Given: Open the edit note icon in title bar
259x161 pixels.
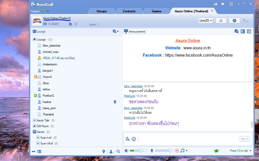Looking at the screenshot, I should pos(216,4).
